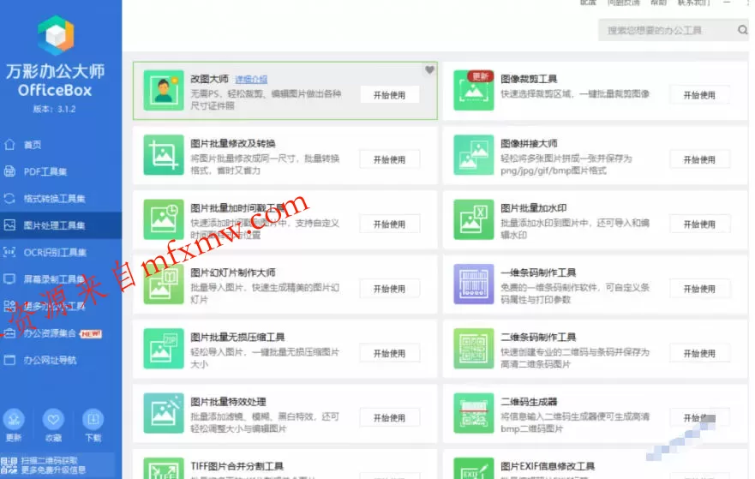755x479 pixels.
Task: Click the search magnifier icon
Action: point(742,30)
